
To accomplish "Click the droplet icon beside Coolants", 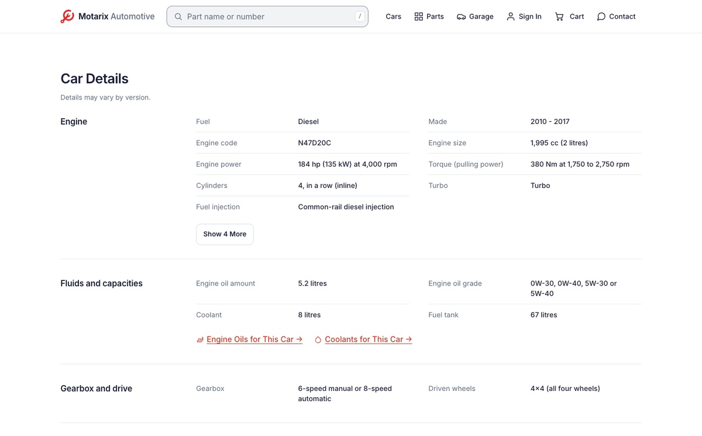I will pos(318,339).
